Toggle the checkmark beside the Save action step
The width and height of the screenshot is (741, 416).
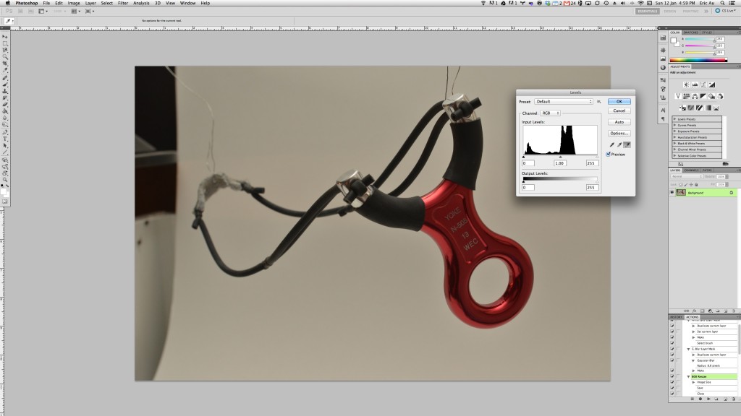coord(672,388)
